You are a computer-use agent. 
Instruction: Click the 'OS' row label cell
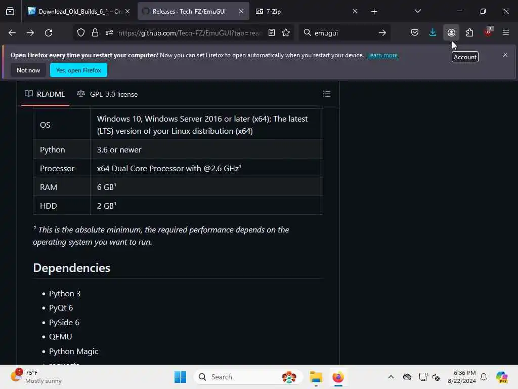(62, 125)
